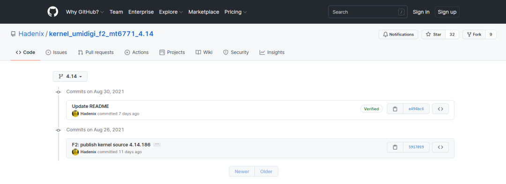Open the Marketplace page
The width and height of the screenshot is (506, 184).
point(204,12)
